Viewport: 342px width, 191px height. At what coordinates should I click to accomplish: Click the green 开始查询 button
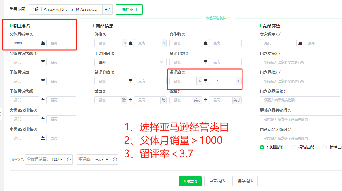[x=190, y=181]
